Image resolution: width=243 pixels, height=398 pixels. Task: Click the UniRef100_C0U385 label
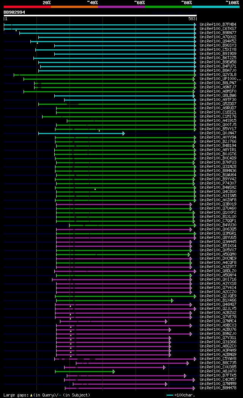pos(218,367)
